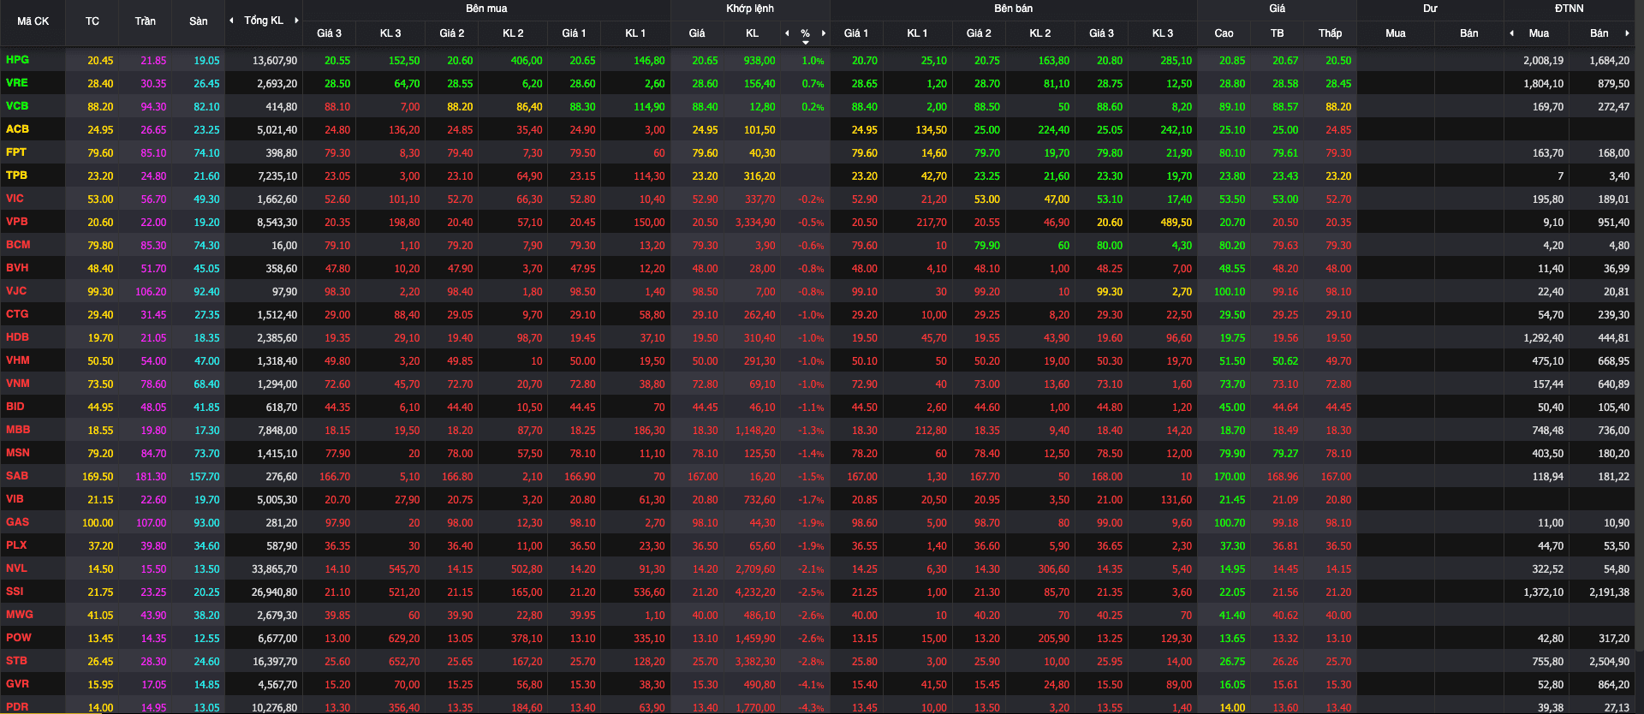Select the VIB ticker symbol

coord(15,499)
